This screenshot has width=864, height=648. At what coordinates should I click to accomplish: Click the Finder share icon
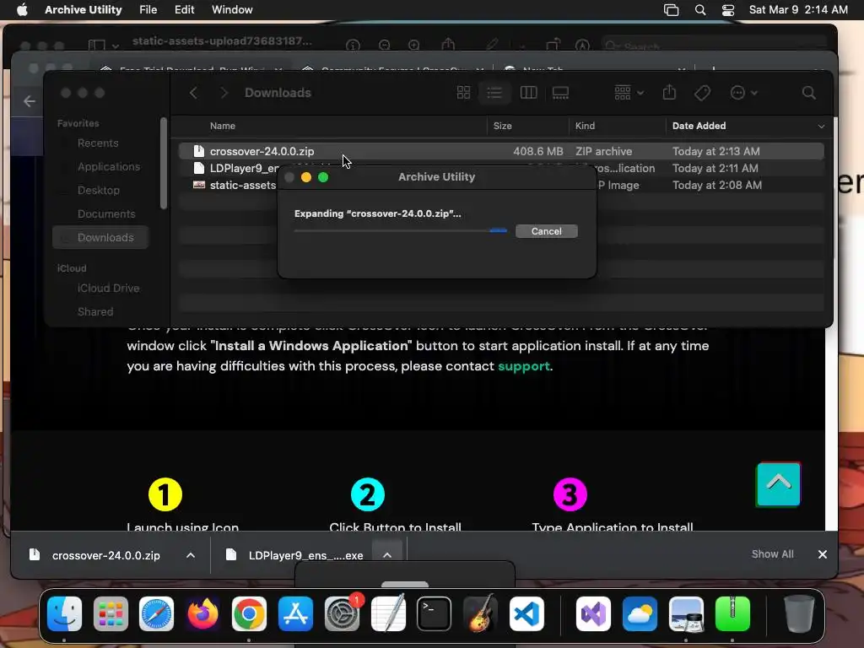click(x=669, y=92)
